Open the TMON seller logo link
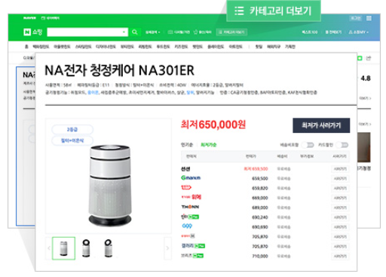The width and height of the screenshot is (386, 277). (190, 207)
